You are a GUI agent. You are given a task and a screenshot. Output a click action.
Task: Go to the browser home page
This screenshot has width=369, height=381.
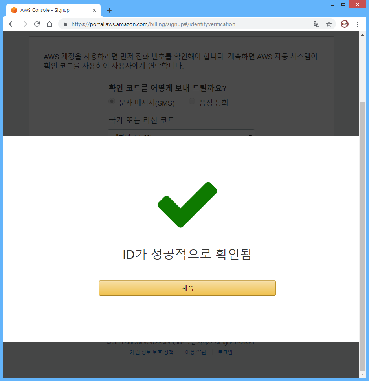50,24
